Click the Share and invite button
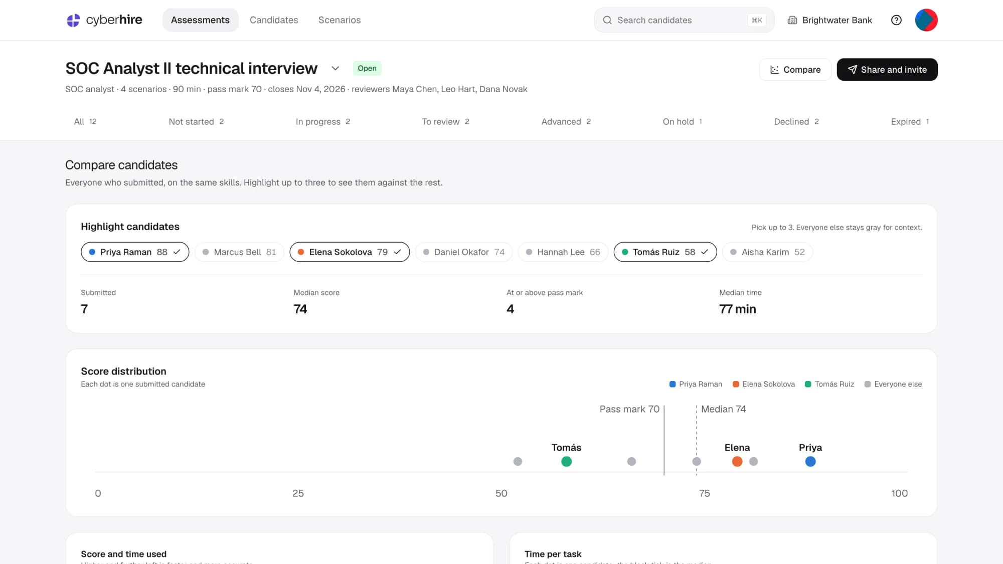Viewport: 1003px width, 564px height. [887, 70]
